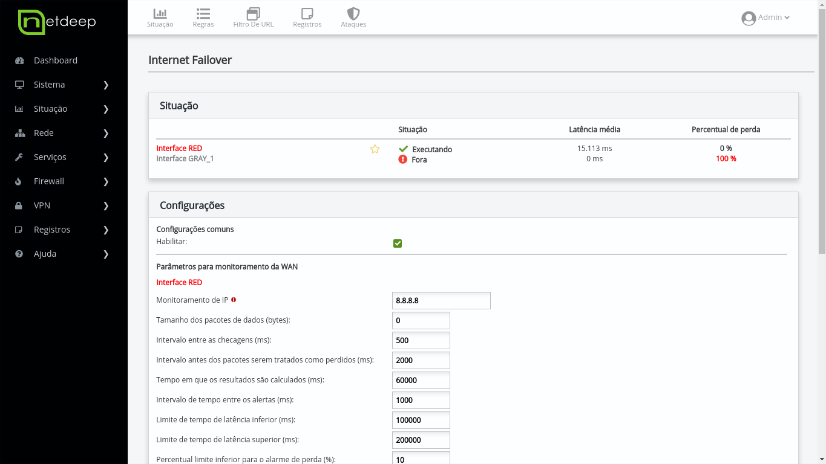Open the Rede sidebar menu item
Viewport: 826px width, 464px height.
pyautogui.click(x=64, y=133)
